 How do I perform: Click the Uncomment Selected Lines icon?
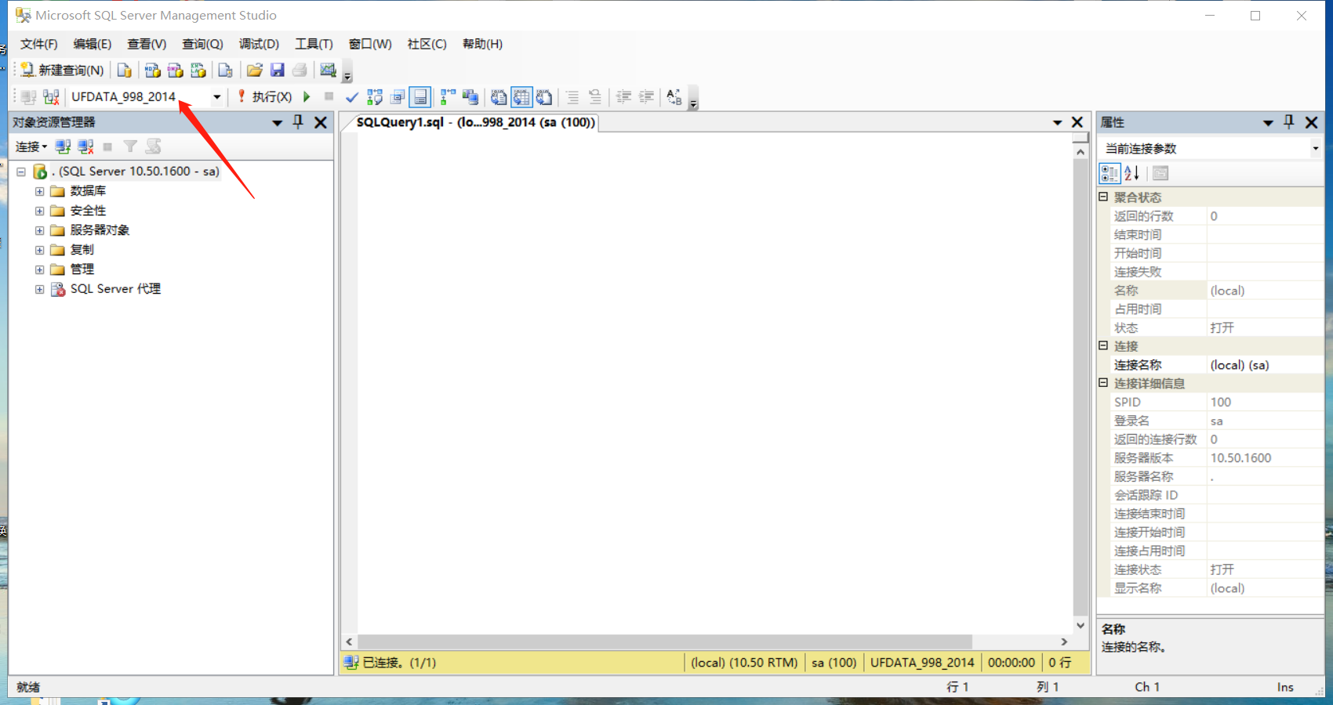595,97
